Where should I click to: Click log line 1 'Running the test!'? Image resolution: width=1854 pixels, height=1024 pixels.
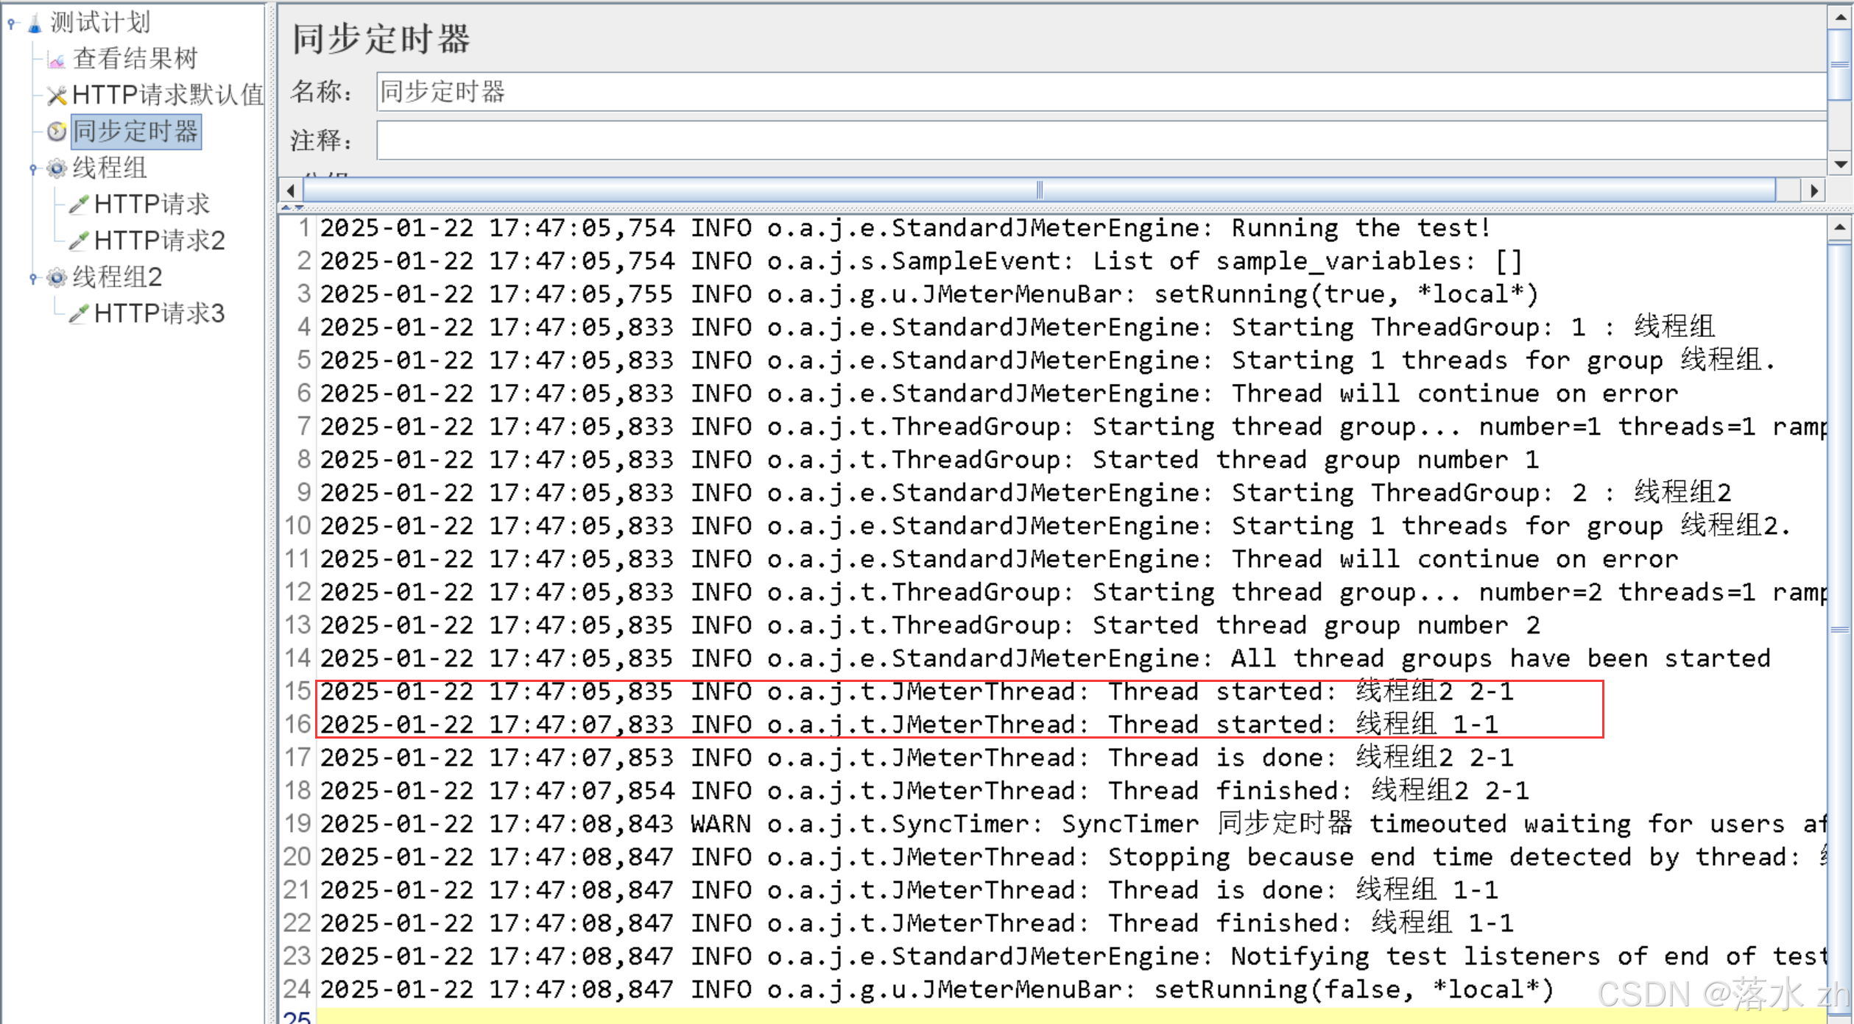[906, 228]
